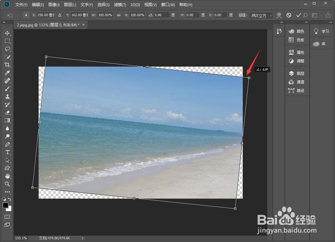335x242 pixels.
Task: Select the Path Selection tool
Action: coord(7,160)
